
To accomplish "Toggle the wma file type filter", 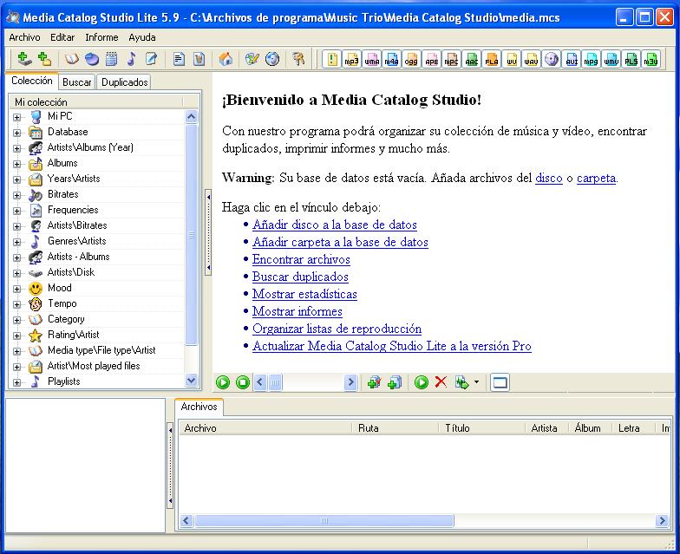I will [371, 59].
